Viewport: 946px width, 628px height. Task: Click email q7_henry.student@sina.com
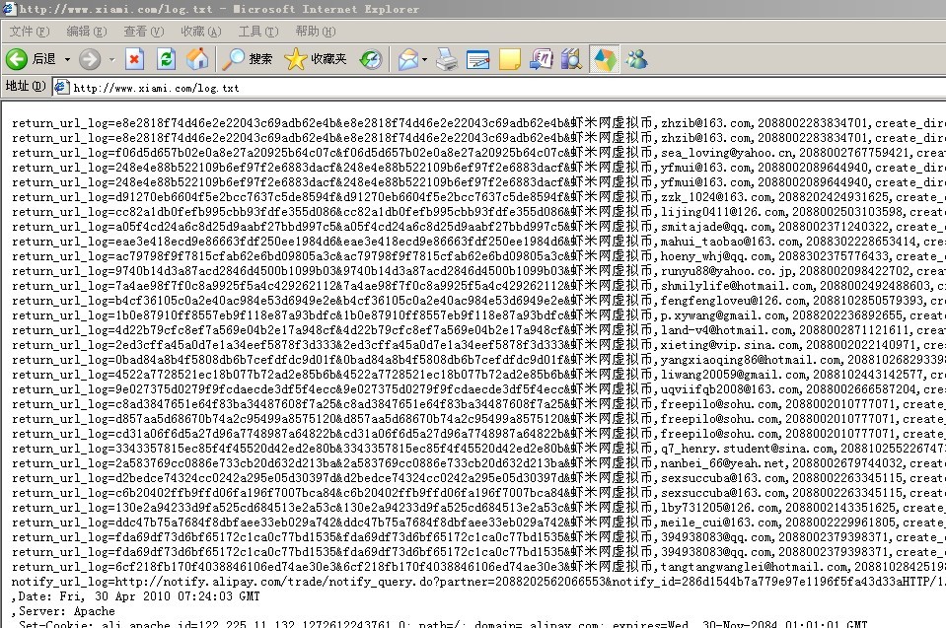[747, 449]
